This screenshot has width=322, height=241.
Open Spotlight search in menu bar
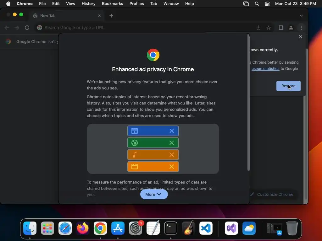tap(257, 3)
